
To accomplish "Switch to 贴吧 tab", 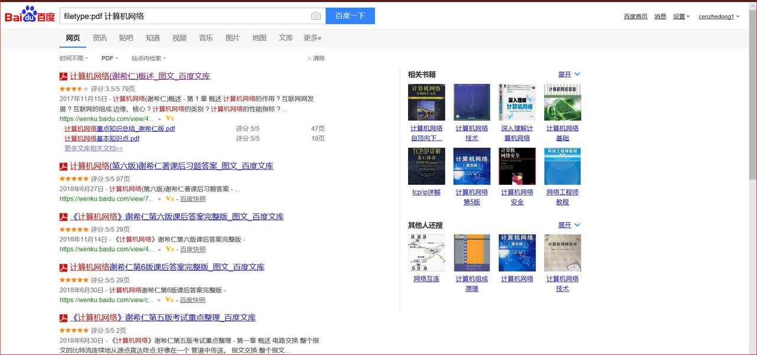I will (126, 38).
